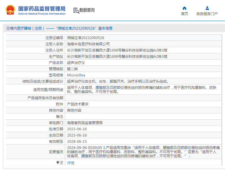Viewport: 225px width, 170px height.
Task: Click the national emblem logo
Action: 10,10
